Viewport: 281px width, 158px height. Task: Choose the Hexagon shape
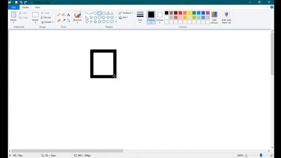[x=100, y=18]
